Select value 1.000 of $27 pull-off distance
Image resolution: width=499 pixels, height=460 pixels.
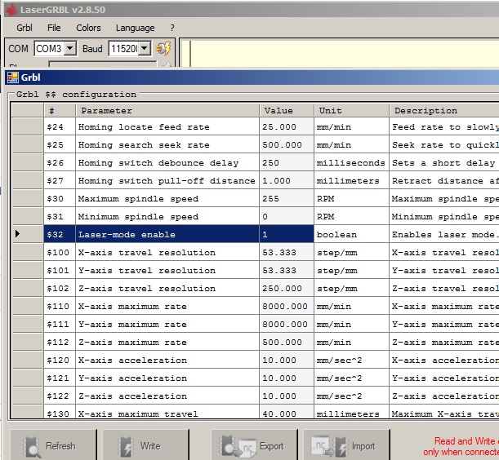(287, 181)
